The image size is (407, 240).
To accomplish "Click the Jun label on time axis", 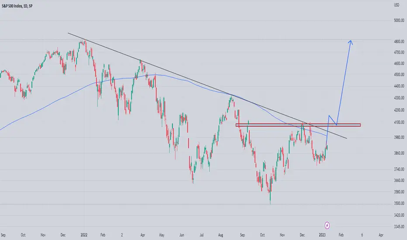I will pos(182,235).
